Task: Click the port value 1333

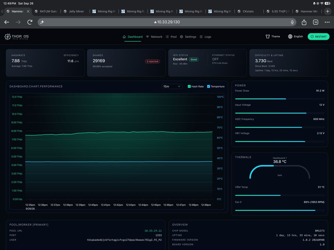Action: [x=158, y=235]
